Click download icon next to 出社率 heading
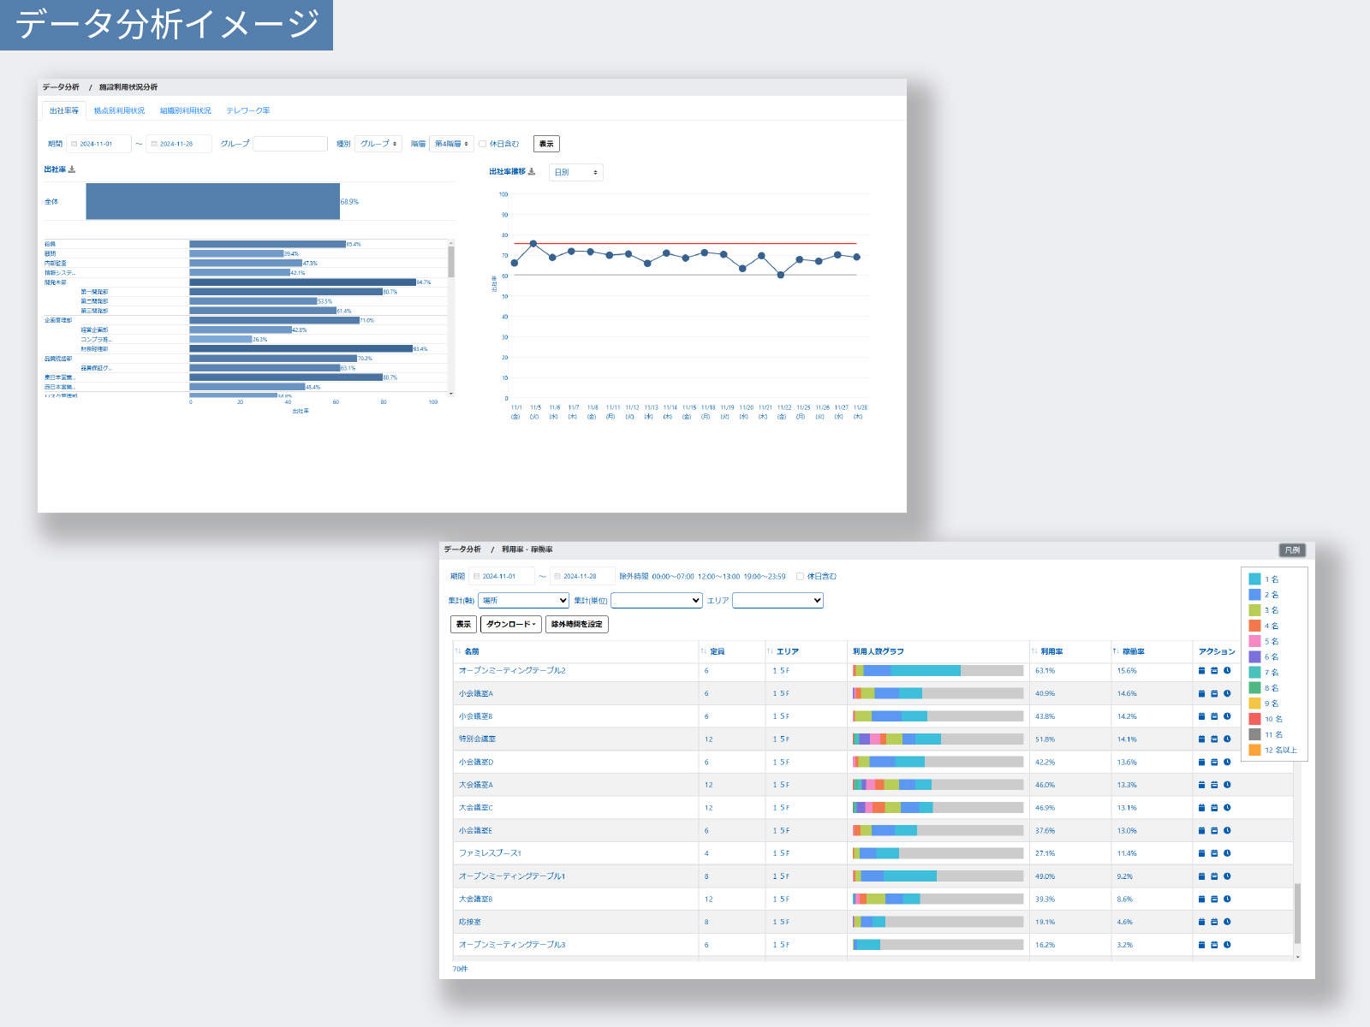 (x=72, y=169)
